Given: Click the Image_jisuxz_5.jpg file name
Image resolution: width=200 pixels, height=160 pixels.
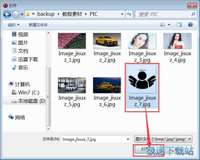Looking at the screenshot, I should point(72,101).
